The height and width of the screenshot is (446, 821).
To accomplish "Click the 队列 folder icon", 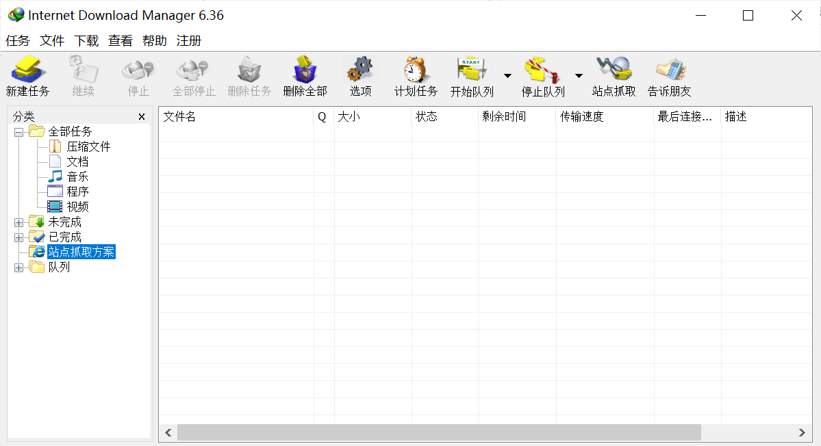I will point(37,267).
